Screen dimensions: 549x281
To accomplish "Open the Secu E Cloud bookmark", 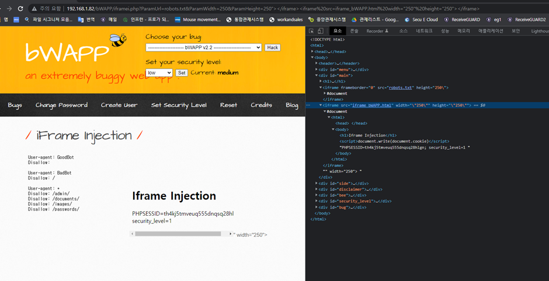I will [x=421, y=20].
